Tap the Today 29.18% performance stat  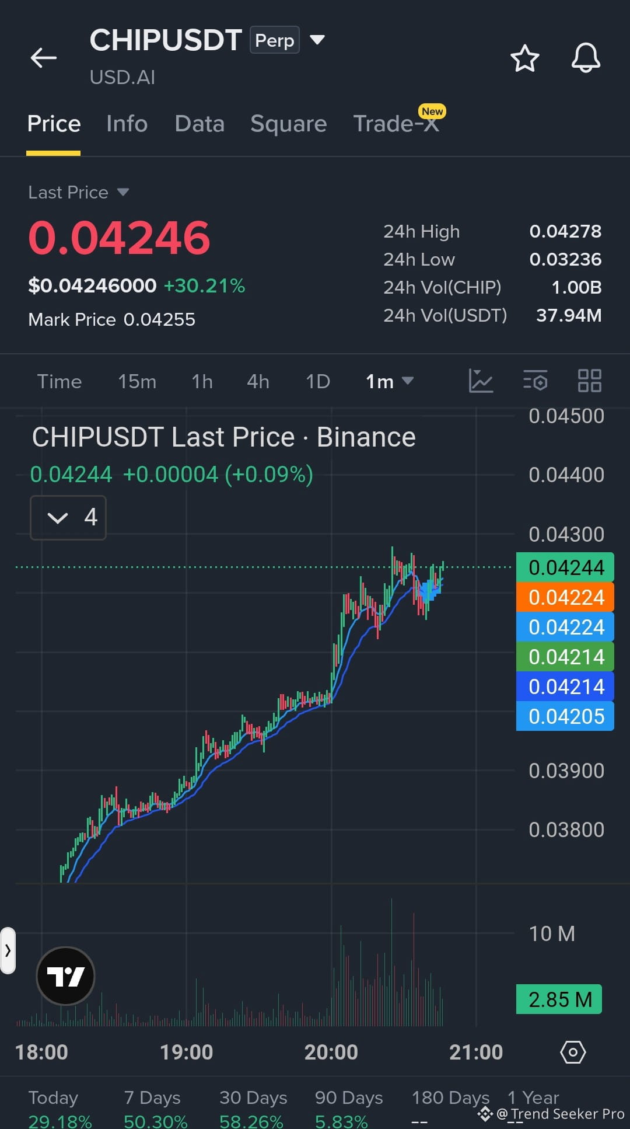point(60,1109)
